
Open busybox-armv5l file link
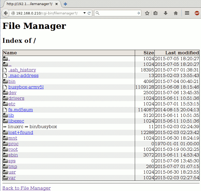pos(26,87)
